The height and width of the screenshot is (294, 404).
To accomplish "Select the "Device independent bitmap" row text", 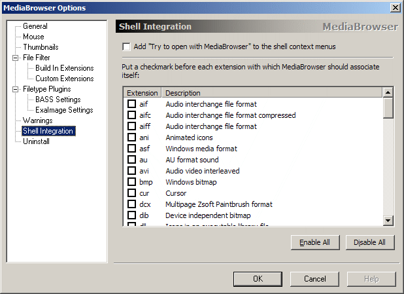I will pyautogui.click(x=208, y=215).
